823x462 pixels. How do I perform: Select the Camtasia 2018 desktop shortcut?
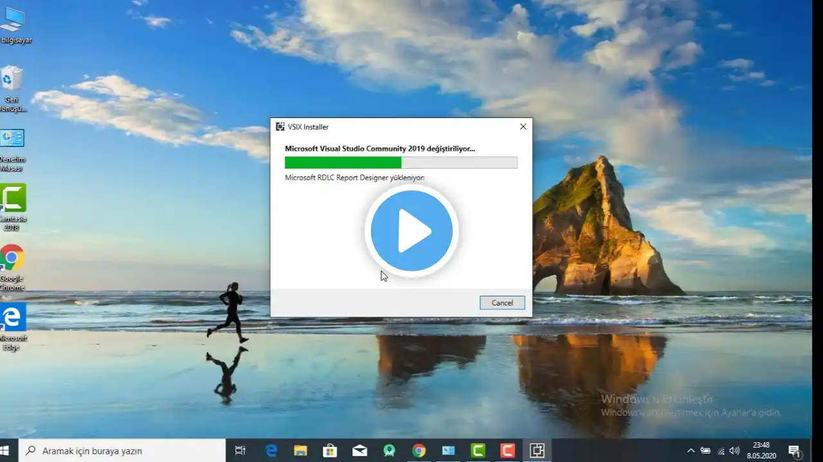pos(13,207)
